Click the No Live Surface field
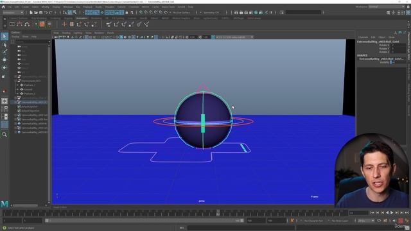This screenshot has height=231, width=411. (x=182, y=12)
